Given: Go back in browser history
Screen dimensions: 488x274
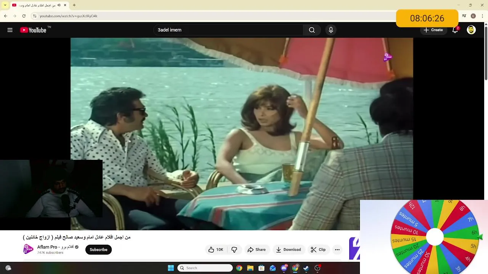Looking at the screenshot, I should click(5, 16).
